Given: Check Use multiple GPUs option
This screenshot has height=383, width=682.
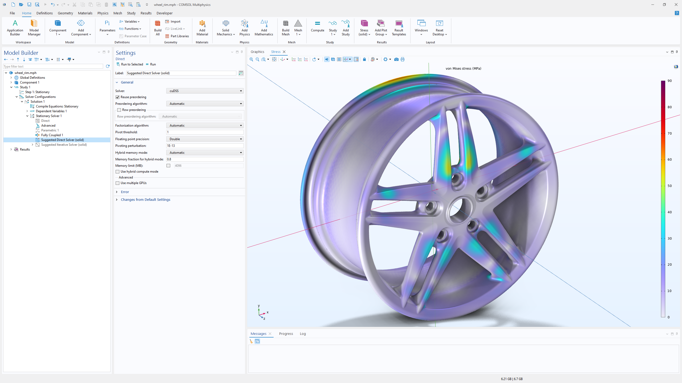Looking at the screenshot, I should (117, 183).
